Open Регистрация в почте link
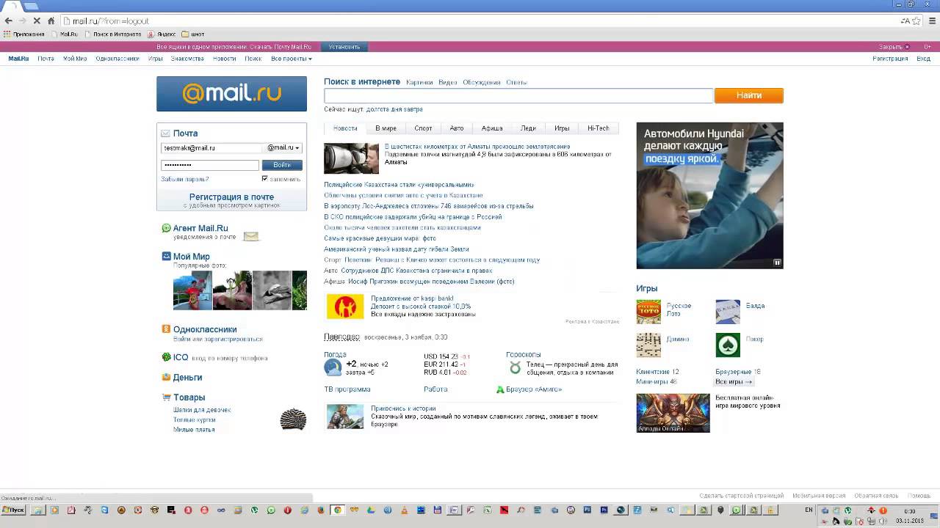 coord(231,197)
